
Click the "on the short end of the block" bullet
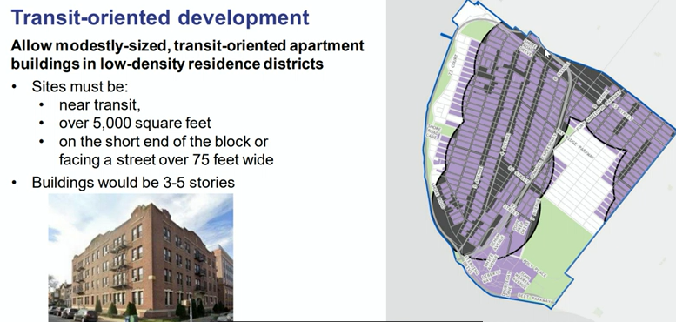point(164,141)
